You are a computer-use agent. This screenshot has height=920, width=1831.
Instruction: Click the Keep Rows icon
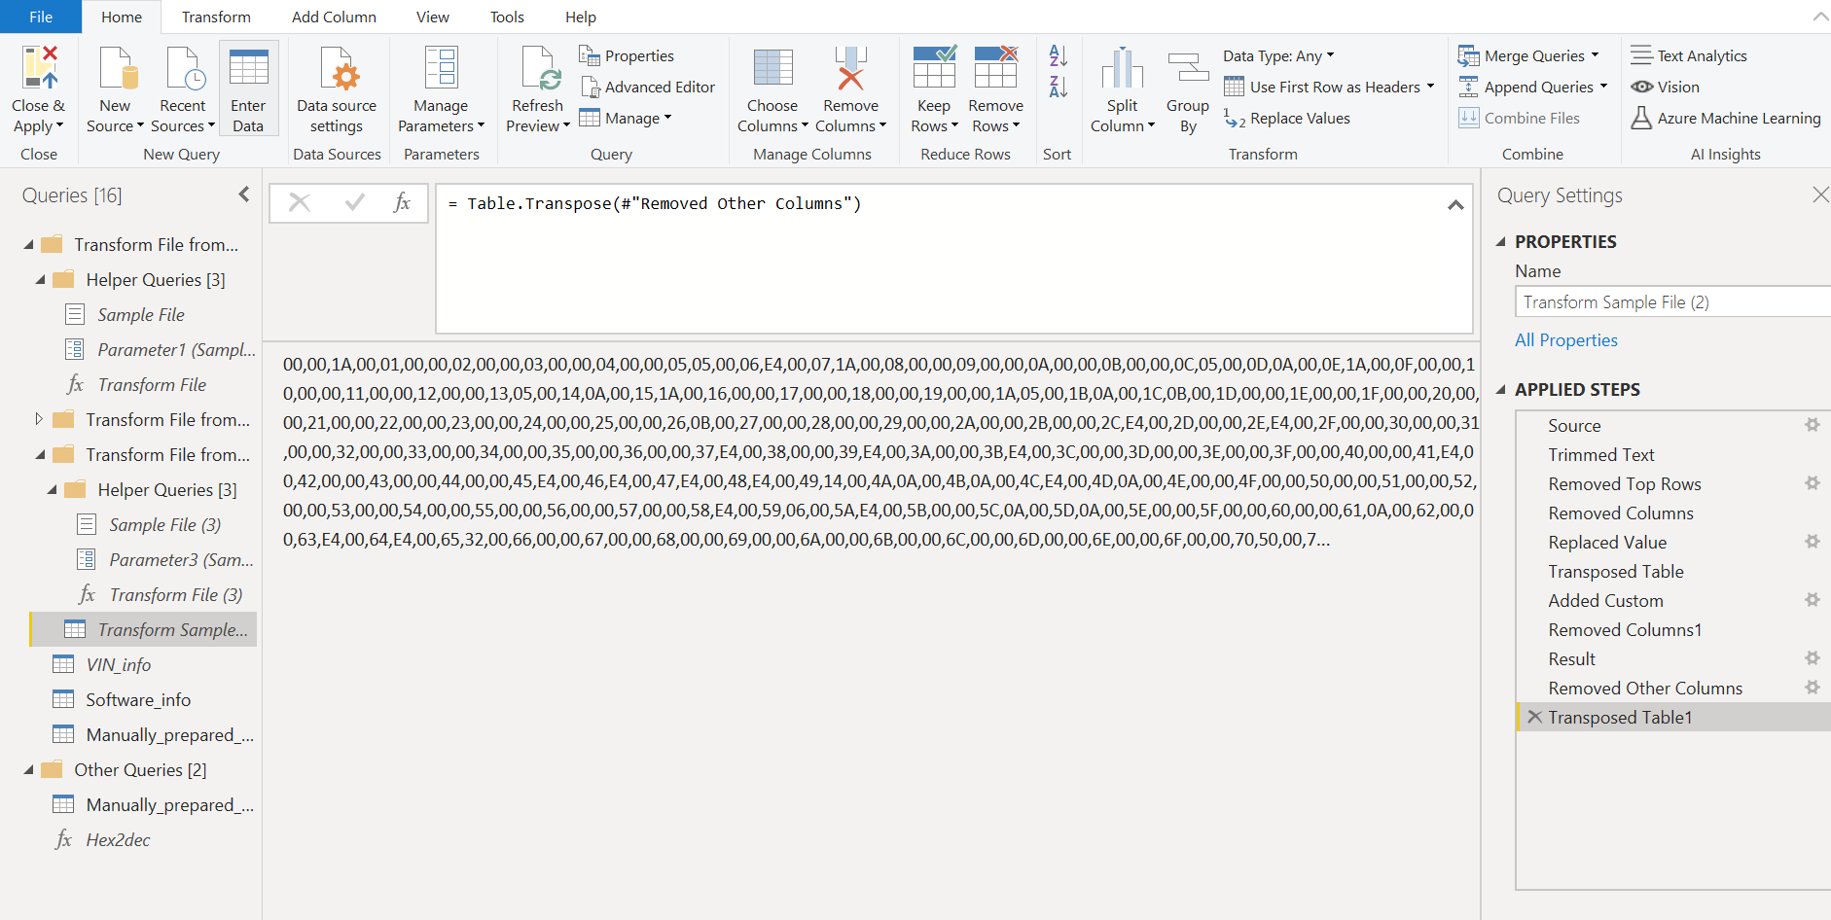tap(934, 68)
